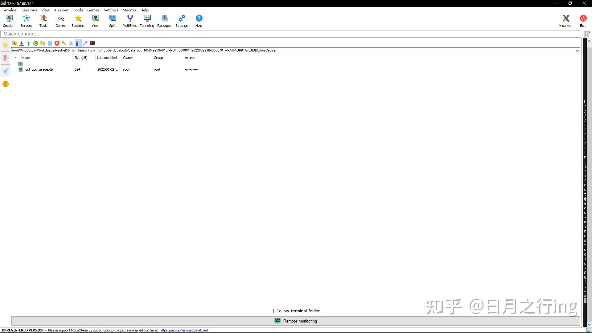The width and height of the screenshot is (592, 333).
Task: Open the SFTP path history dropdown
Action: (577, 50)
